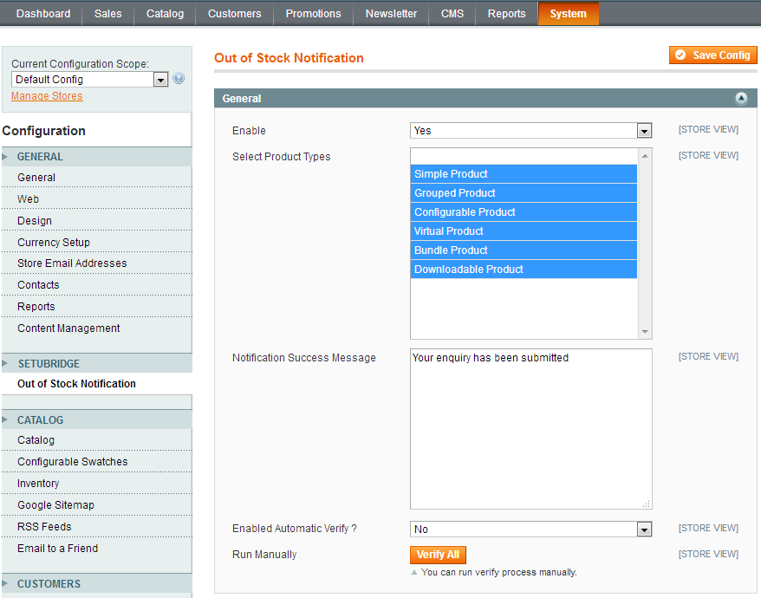Image resolution: width=761 pixels, height=598 pixels.
Task: Click scroll-up arrow in product types list
Action: click(x=644, y=156)
